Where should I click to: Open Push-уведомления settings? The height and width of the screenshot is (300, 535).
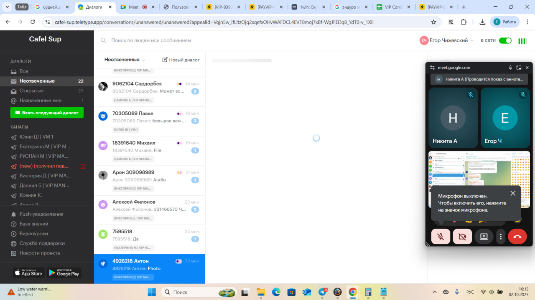pos(41,214)
